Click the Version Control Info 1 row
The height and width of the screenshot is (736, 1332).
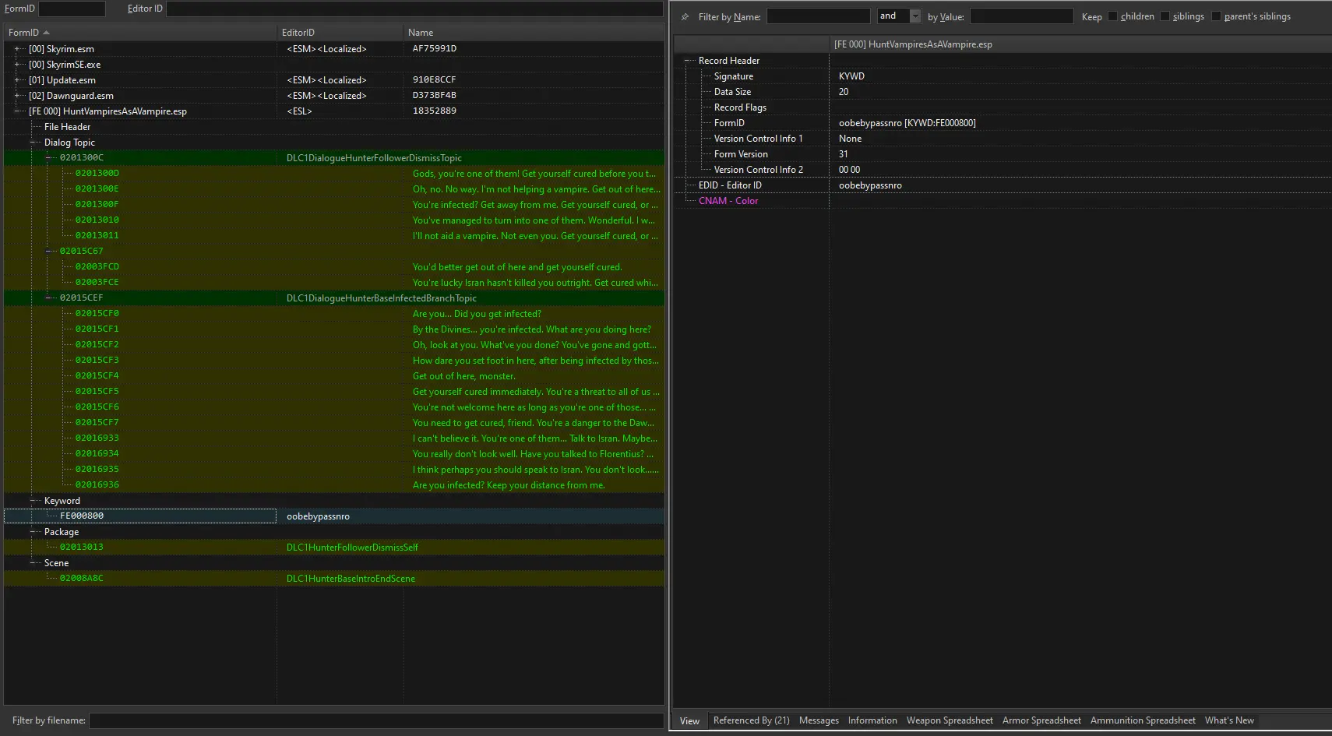pyautogui.click(x=1003, y=139)
